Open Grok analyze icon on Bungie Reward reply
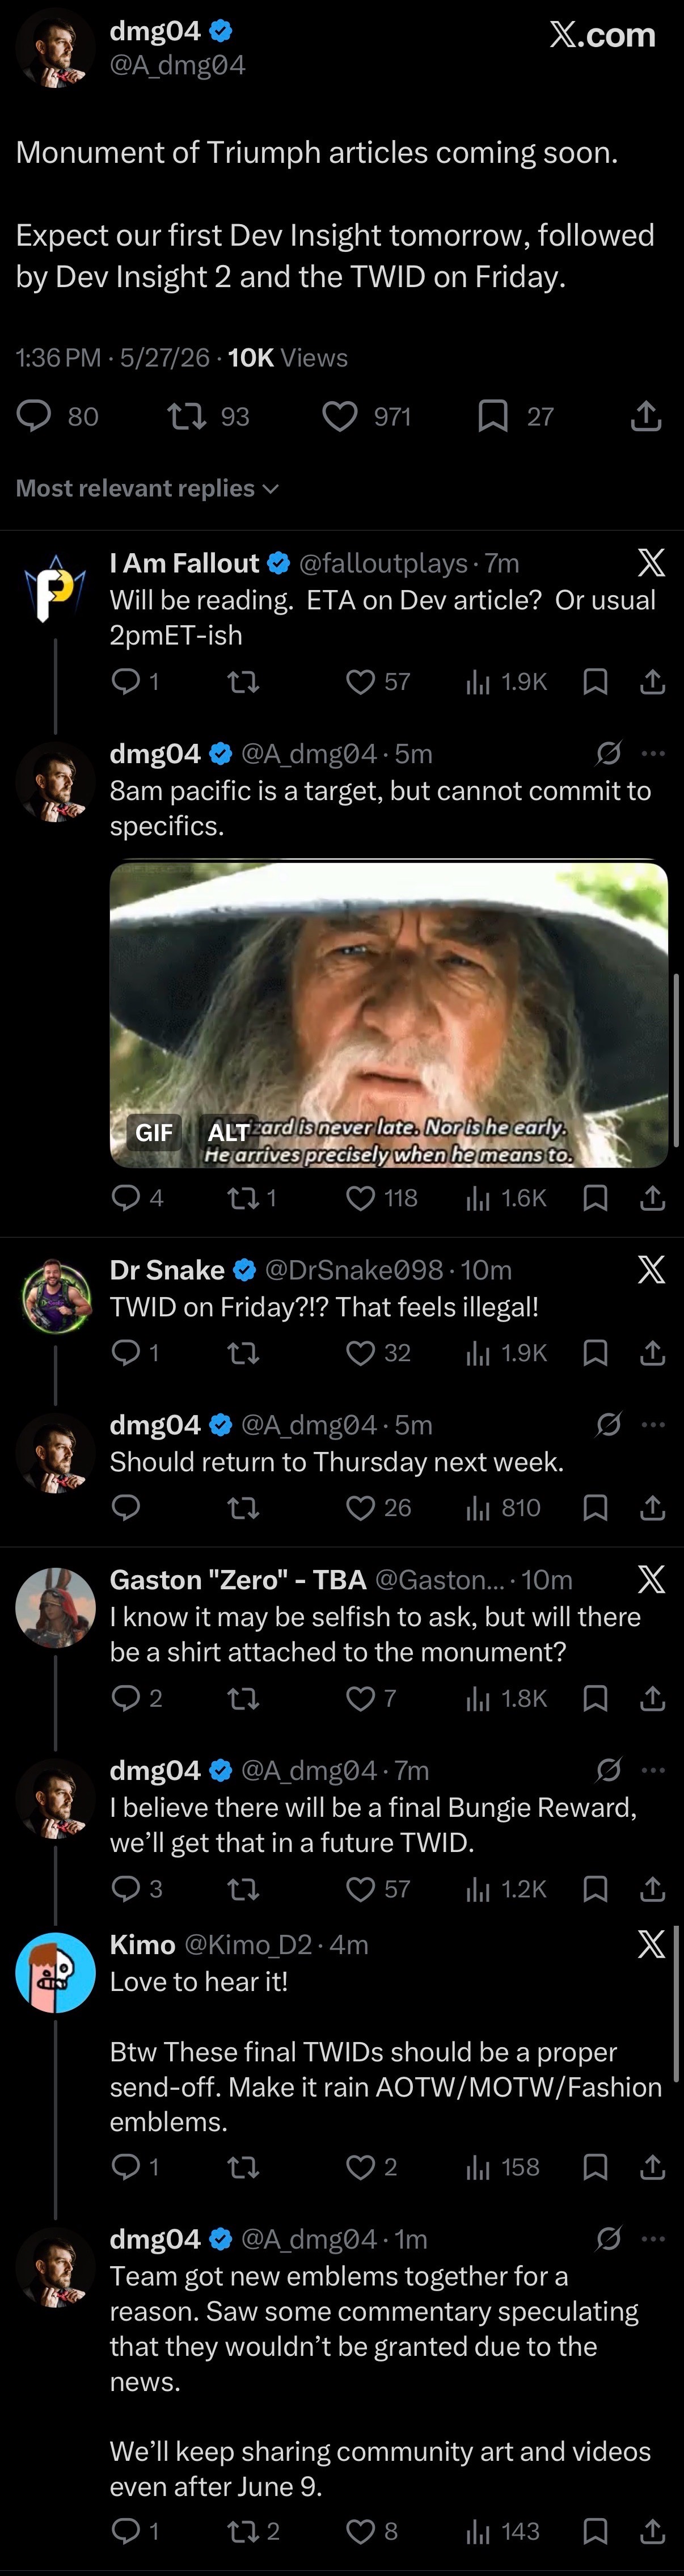 [608, 1770]
